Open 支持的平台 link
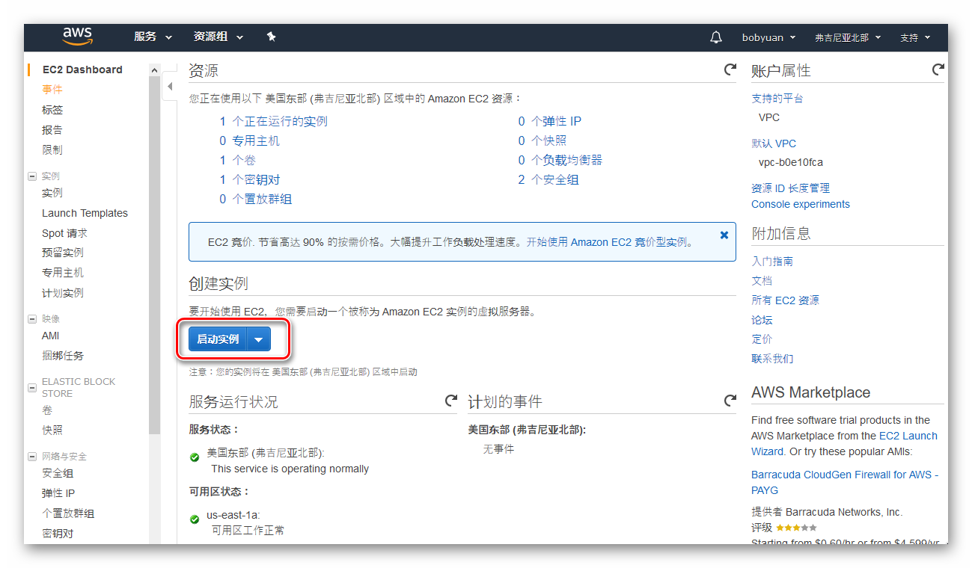This screenshot has width=972, height=568. pos(777,99)
